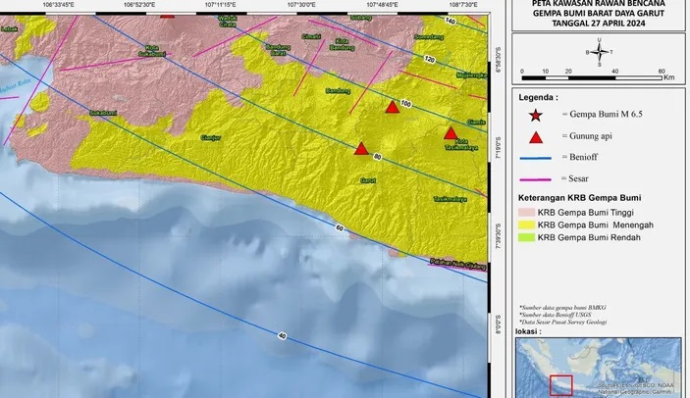Click the 40 depth contour label in the sea

click(x=282, y=336)
